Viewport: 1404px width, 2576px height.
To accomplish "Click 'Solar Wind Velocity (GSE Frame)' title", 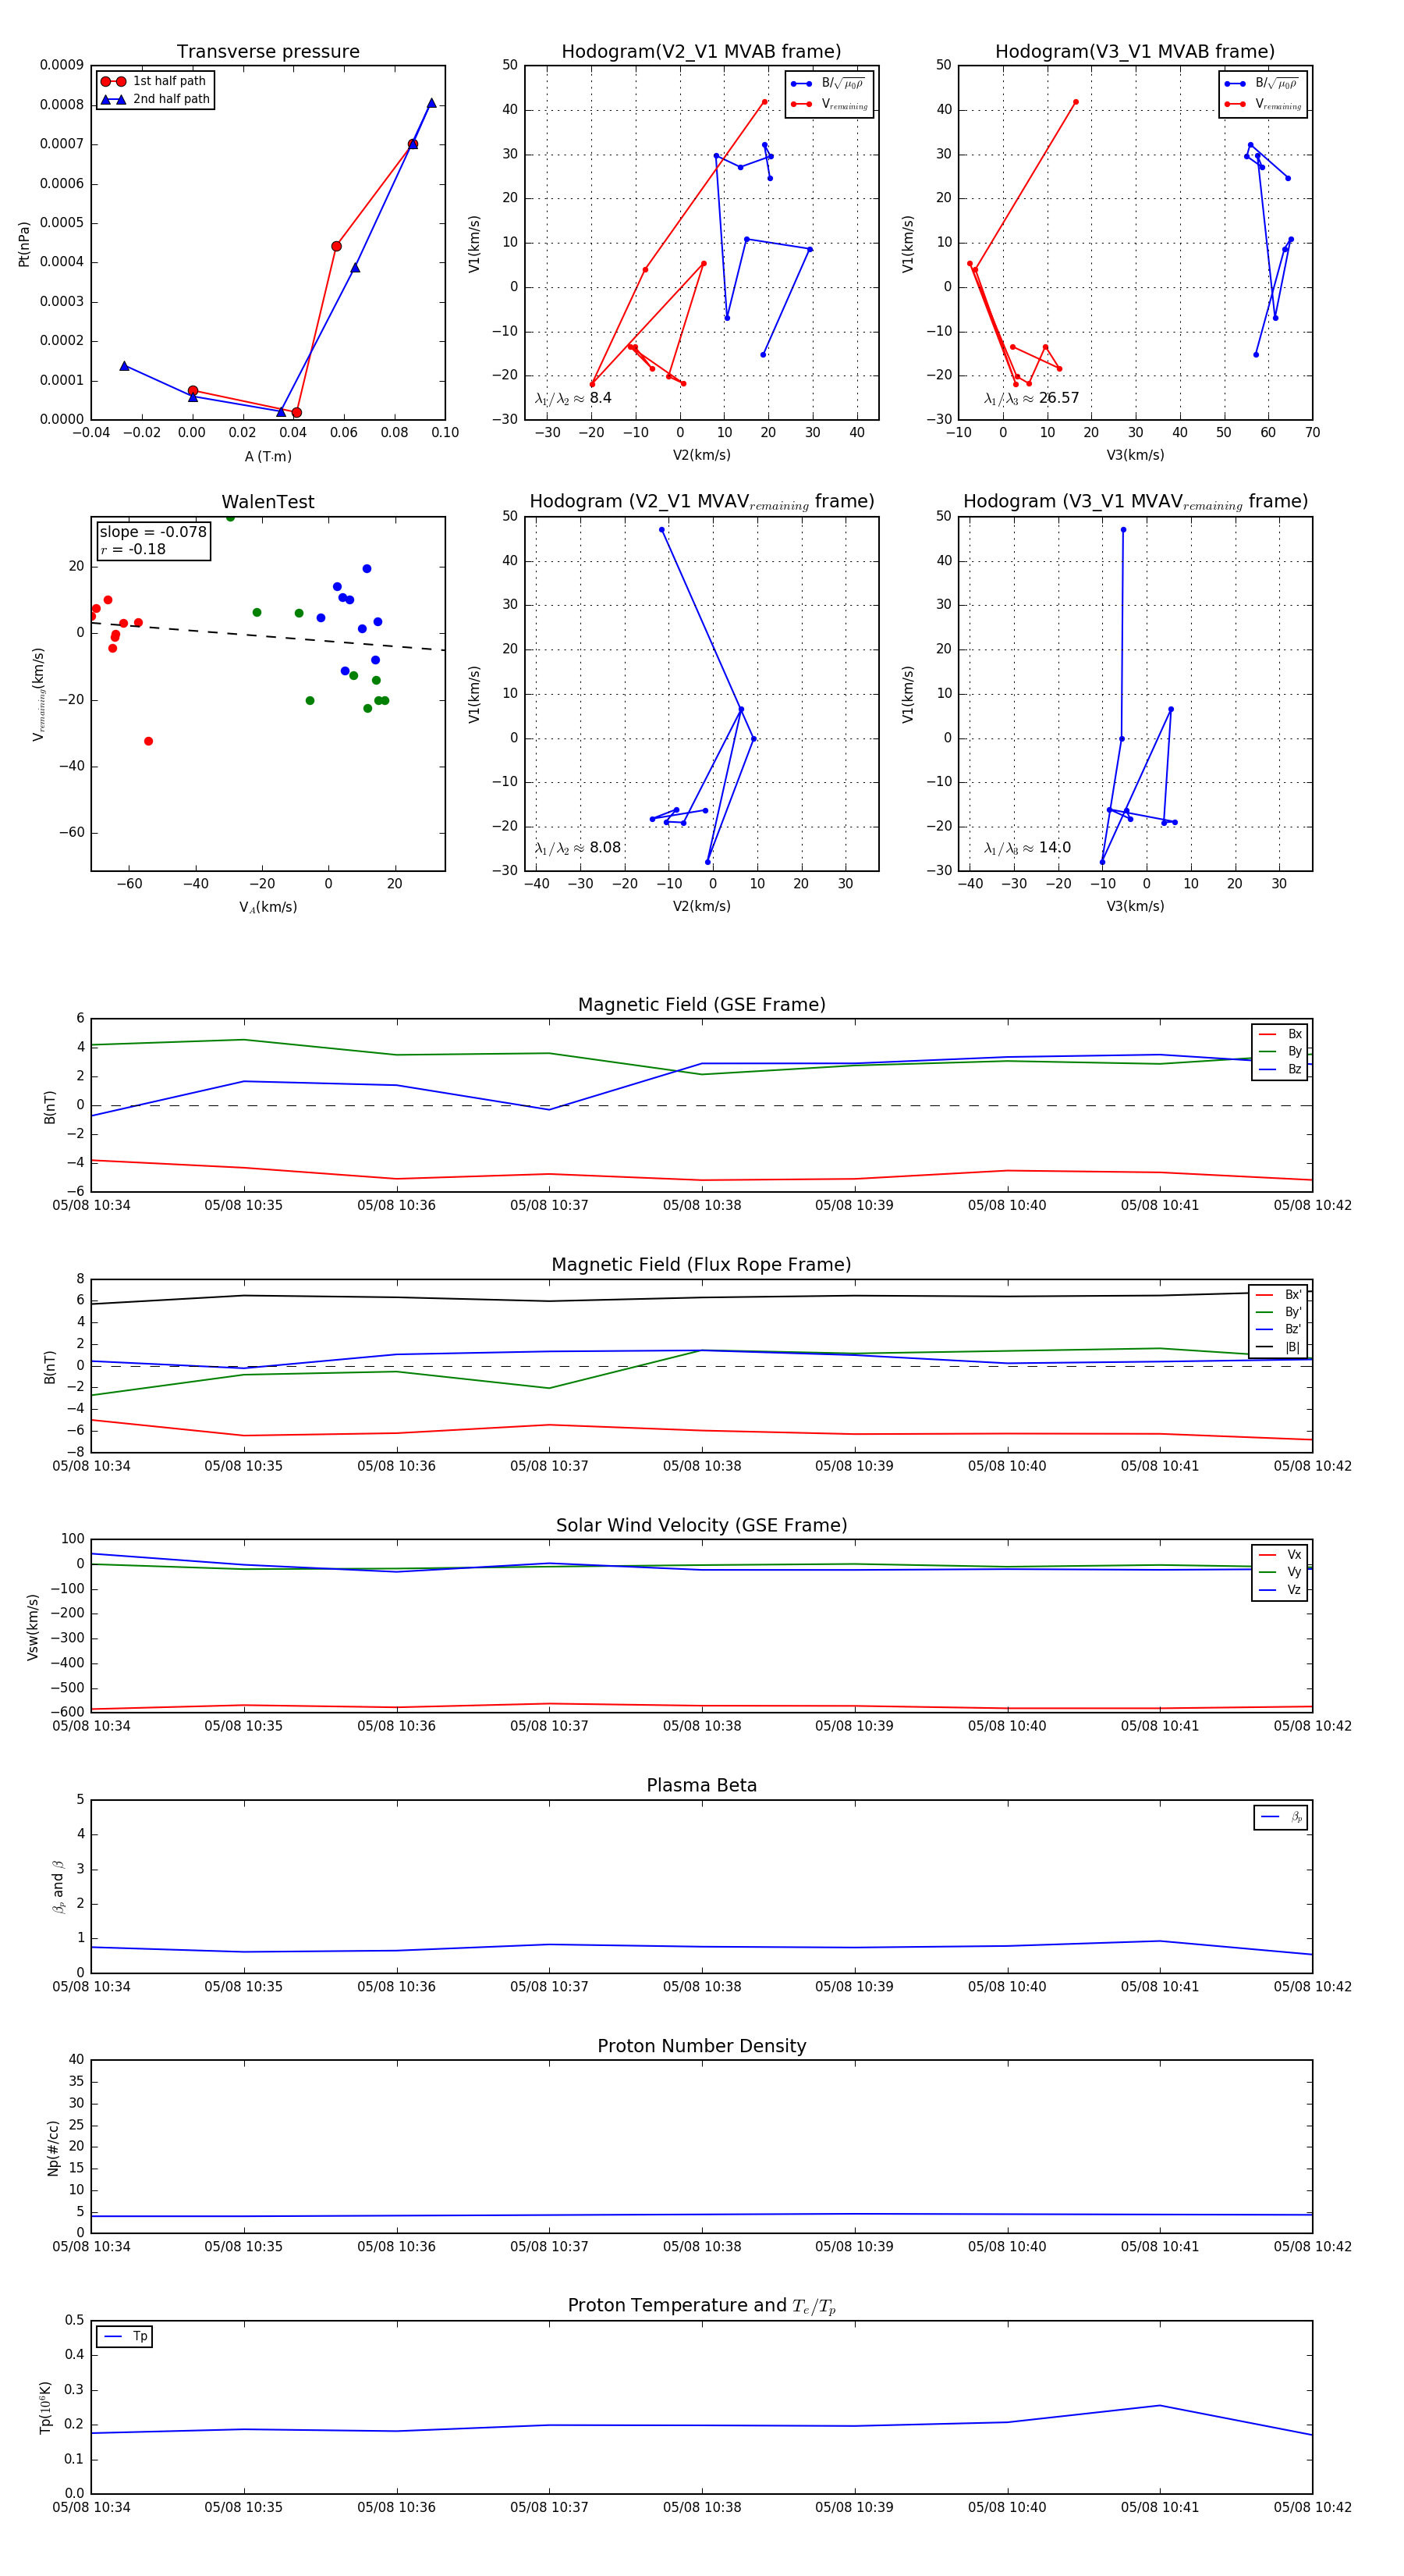I will click(x=701, y=1525).
